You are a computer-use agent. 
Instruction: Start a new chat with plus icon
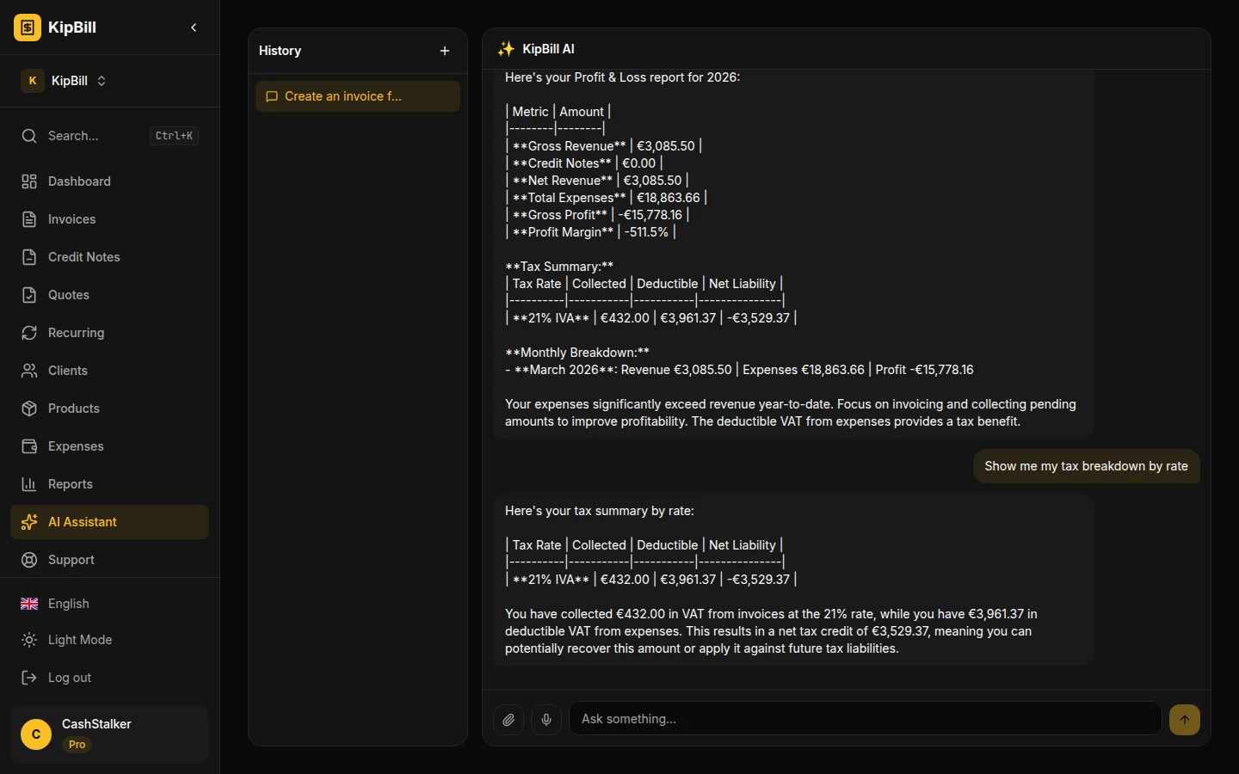[x=445, y=51]
